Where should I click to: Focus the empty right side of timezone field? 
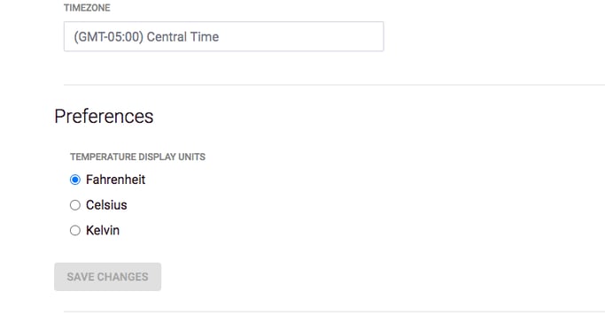[301, 36]
